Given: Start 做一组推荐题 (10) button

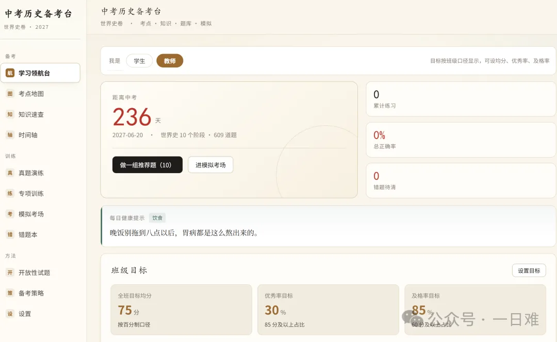Looking at the screenshot, I should [x=148, y=165].
